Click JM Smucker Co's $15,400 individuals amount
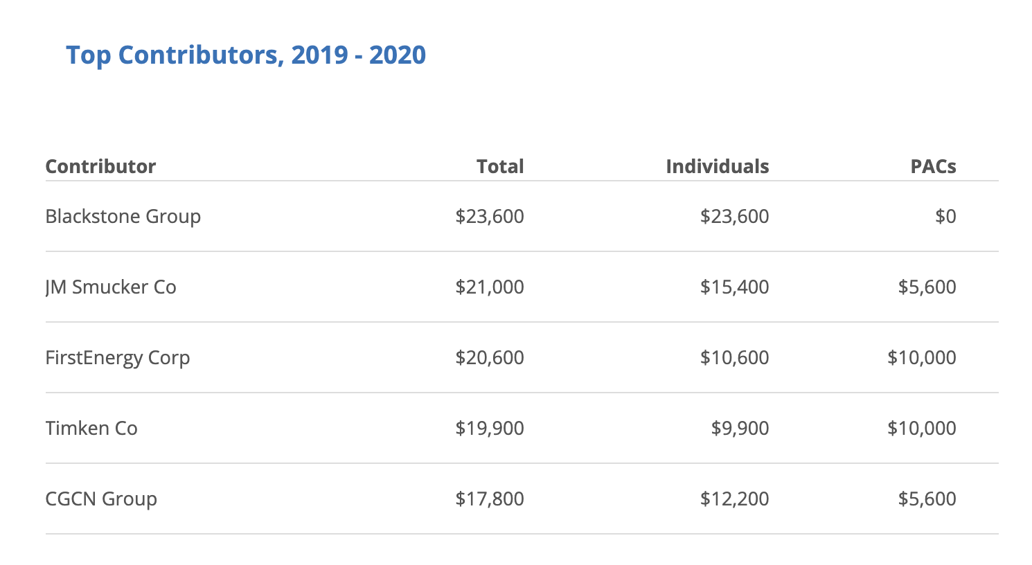1032x565 pixels. [x=734, y=287]
